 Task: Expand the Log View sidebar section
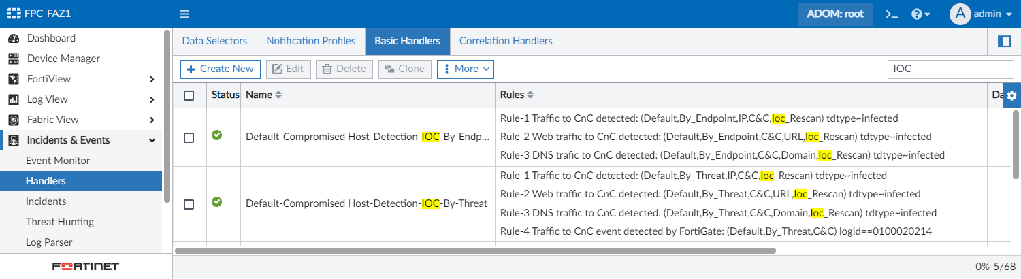coord(82,99)
